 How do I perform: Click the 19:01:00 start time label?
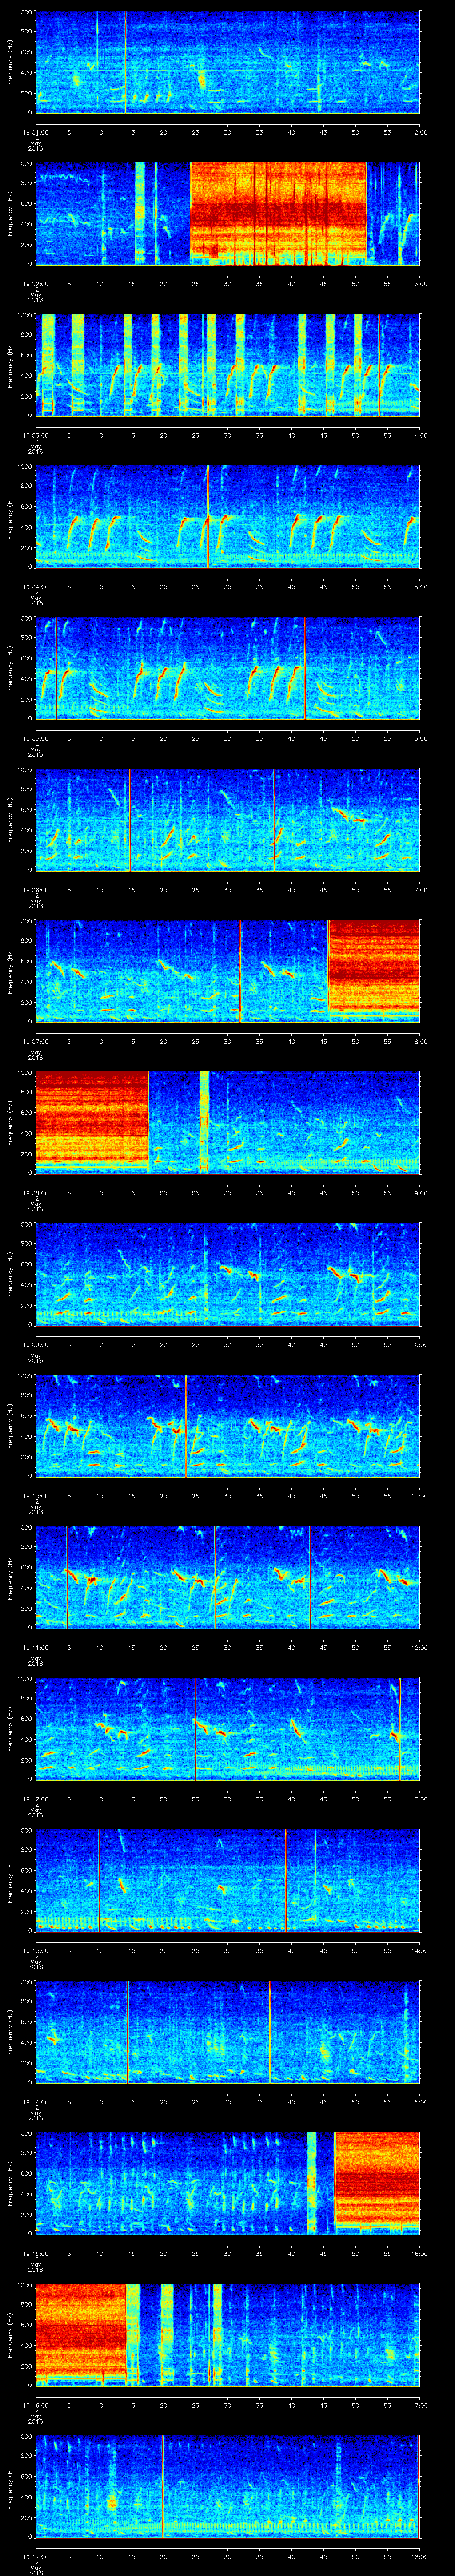click(35, 132)
